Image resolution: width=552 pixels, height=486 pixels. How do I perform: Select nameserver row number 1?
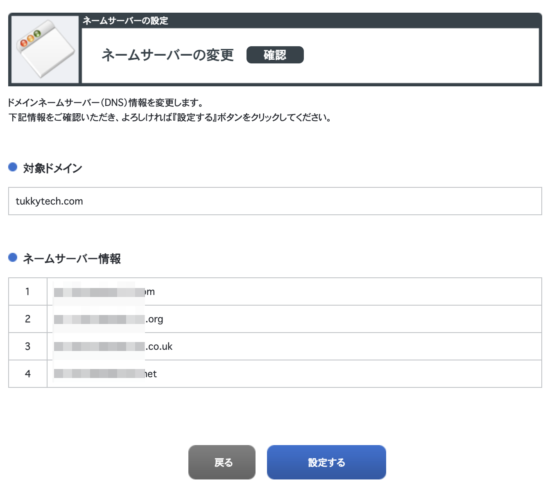tap(27, 292)
